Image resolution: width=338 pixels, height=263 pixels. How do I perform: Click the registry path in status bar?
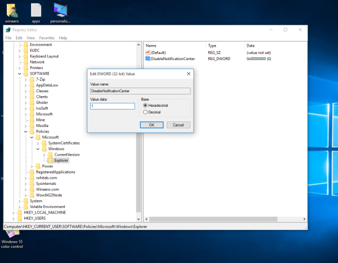click(x=75, y=226)
